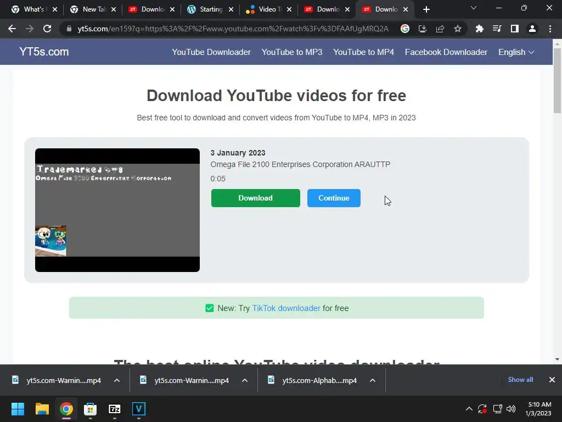The width and height of the screenshot is (562, 422).
Task: Open YouTube to MP3 nav link
Action: (x=292, y=52)
